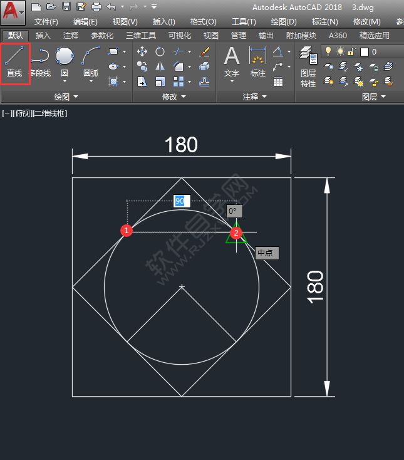Select the rectangular Array tool icon

coord(179,82)
